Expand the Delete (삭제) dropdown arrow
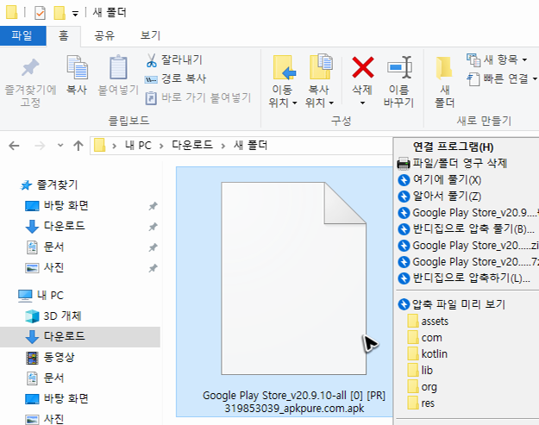Viewport: 539px width, 425px height. (363, 103)
